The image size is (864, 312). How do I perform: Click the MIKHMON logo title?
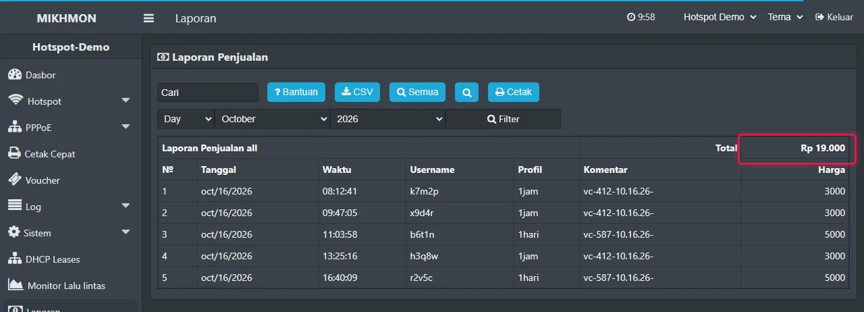(67, 18)
